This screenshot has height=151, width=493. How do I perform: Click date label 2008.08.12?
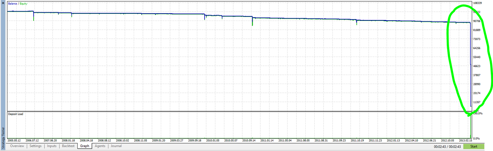coord(104,141)
